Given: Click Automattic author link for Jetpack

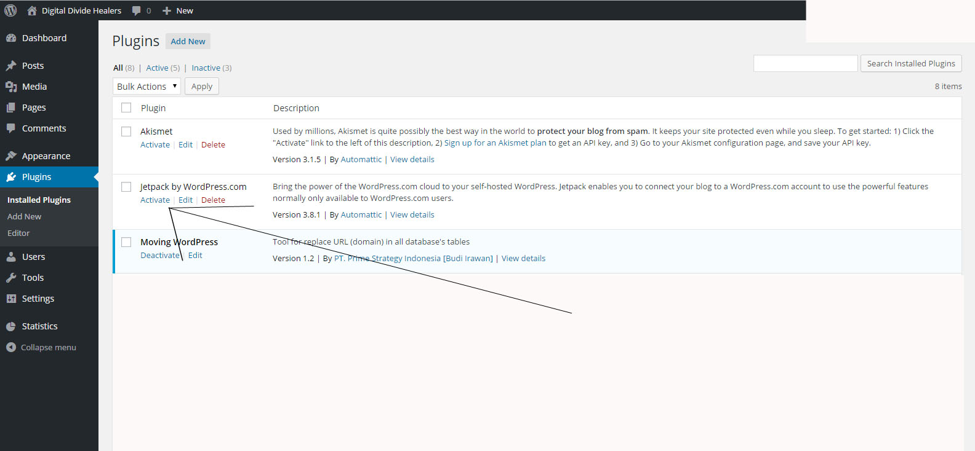Looking at the screenshot, I should (x=361, y=214).
